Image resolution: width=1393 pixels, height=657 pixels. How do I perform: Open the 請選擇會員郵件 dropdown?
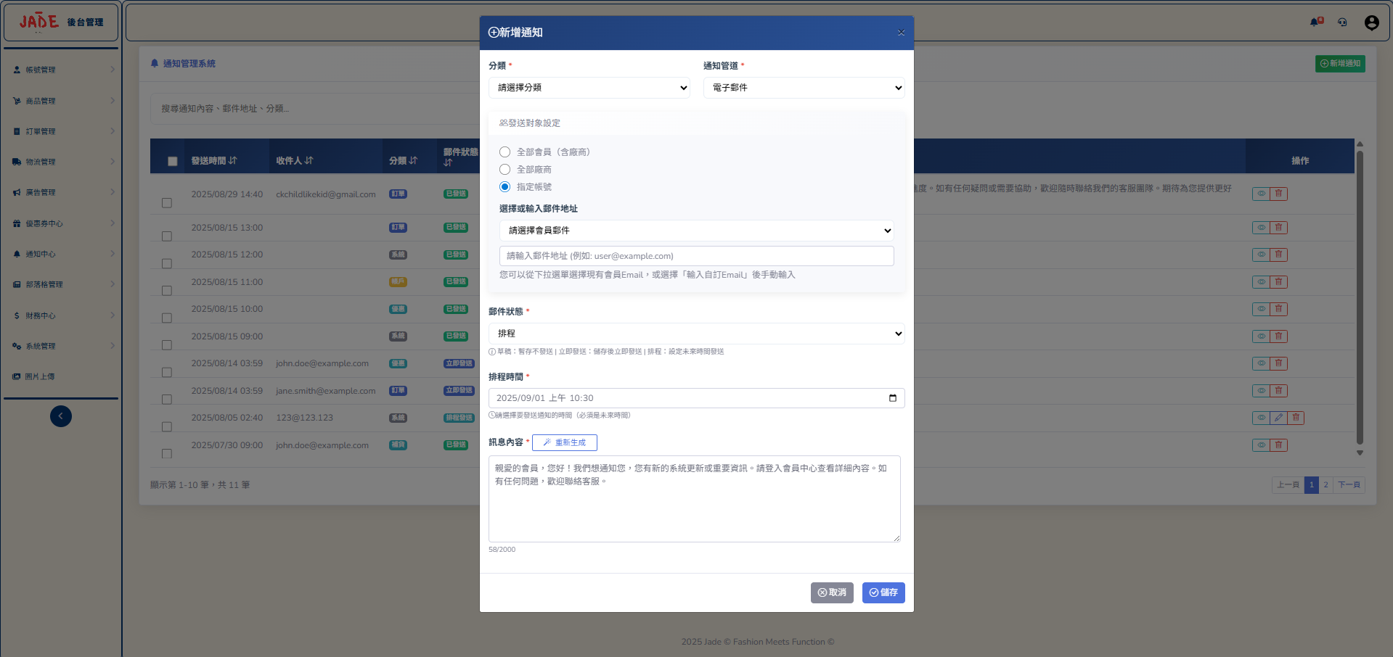tap(697, 231)
